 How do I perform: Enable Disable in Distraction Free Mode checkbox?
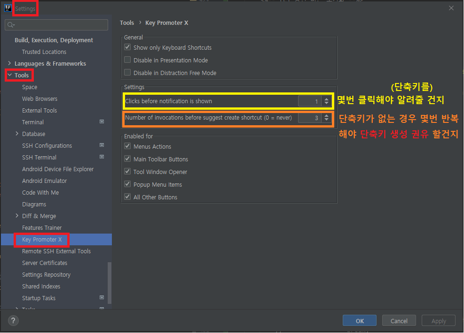(127, 72)
